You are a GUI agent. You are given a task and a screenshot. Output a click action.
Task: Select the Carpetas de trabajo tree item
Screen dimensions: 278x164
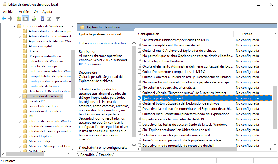(43, 66)
